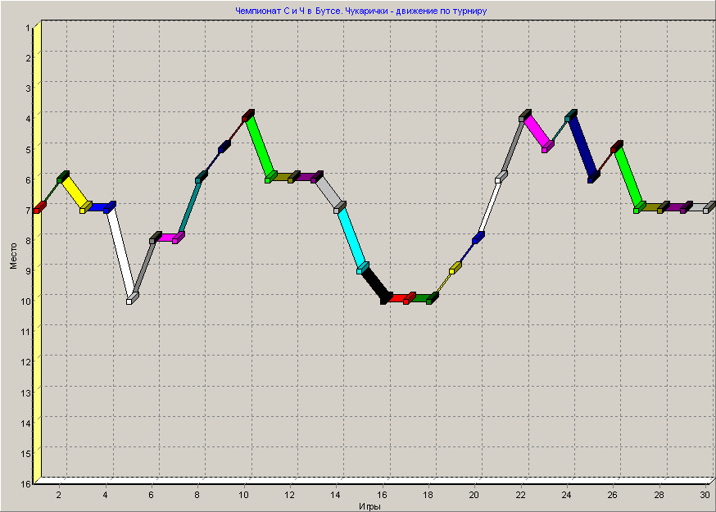Select the dark green marker at game 2

62,177
